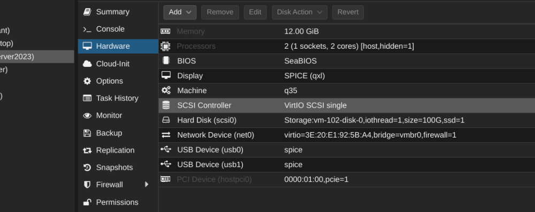Open the Add dropdown menu
535x212 pixels.
(180, 12)
